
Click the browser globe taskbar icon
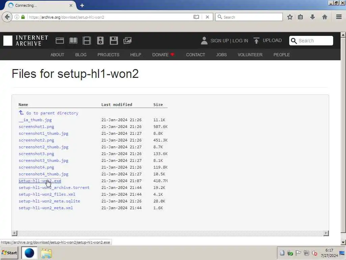point(29,253)
